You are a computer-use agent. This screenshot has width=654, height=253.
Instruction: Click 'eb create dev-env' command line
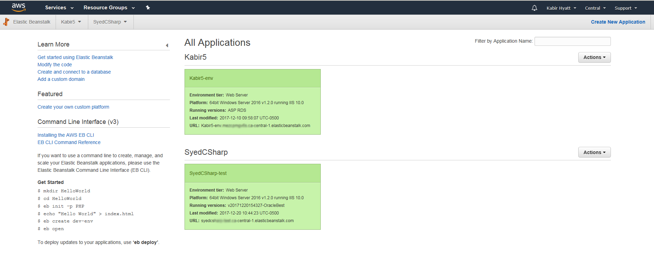(65, 221)
